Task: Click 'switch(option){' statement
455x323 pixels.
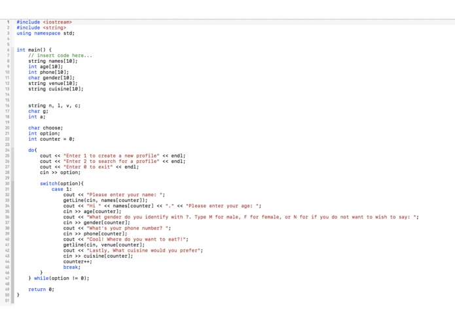Action: coord(62,183)
